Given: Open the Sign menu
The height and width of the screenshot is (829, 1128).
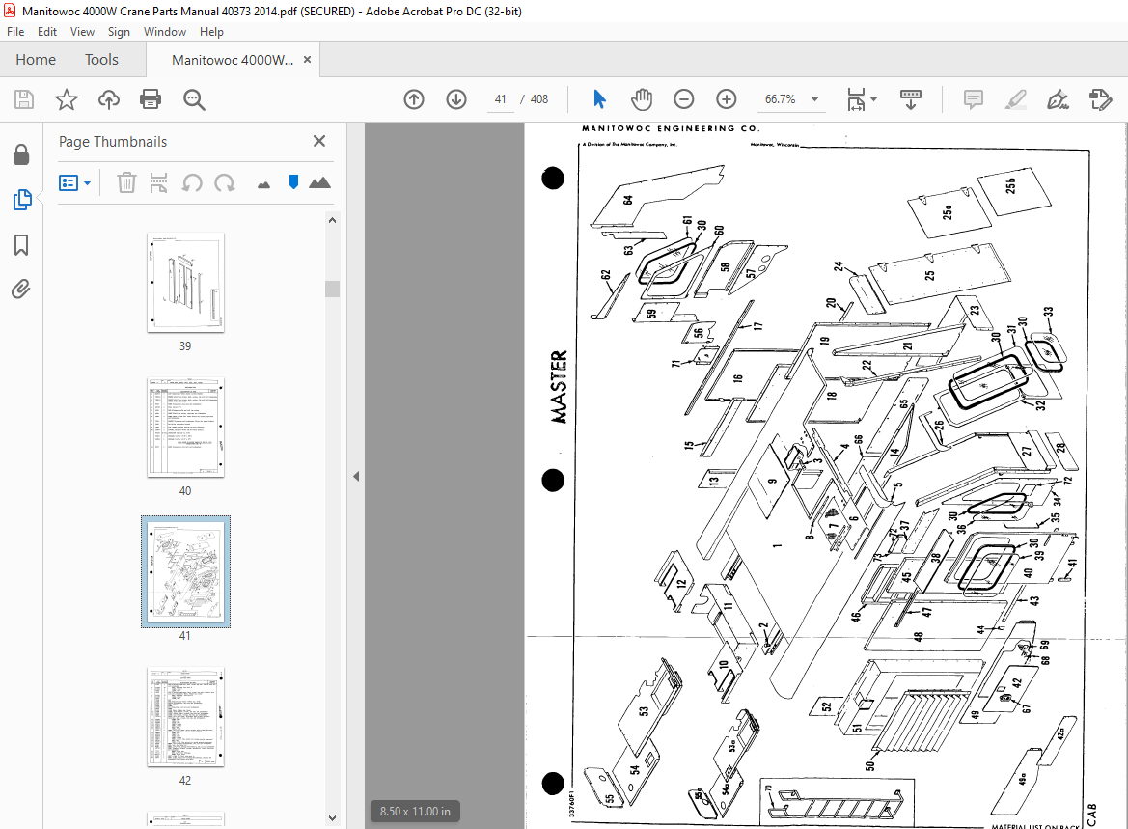Looking at the screenshot, I should click(119, 32).
